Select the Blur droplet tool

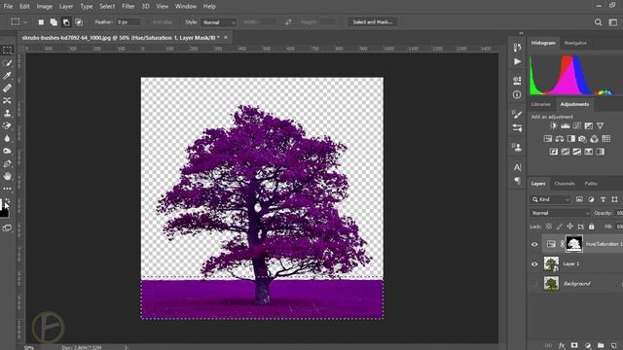point(7,138)
